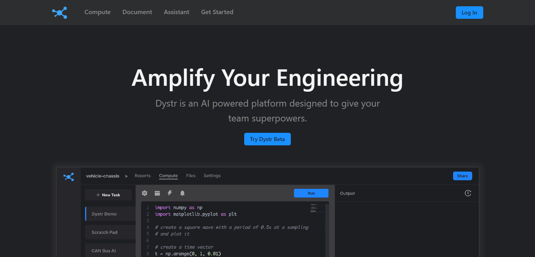Click the Output panel heading
The width and height of the screenshot is (535, 257).
point(347,194)
